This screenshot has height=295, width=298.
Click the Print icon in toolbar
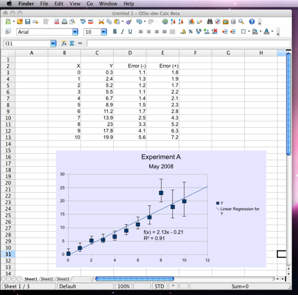64,22
